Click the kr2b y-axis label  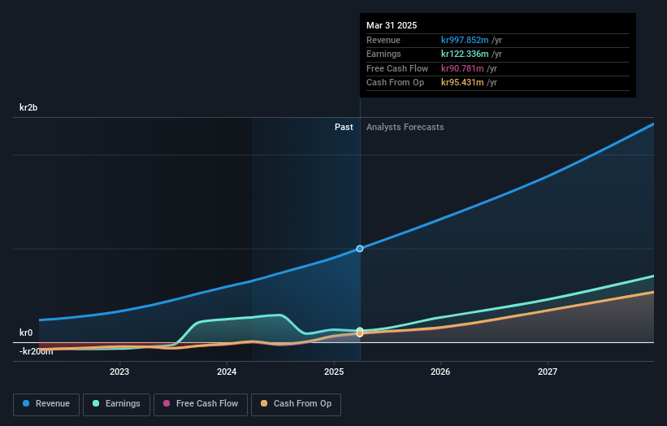pyautogui.click(x=28, y=107)
